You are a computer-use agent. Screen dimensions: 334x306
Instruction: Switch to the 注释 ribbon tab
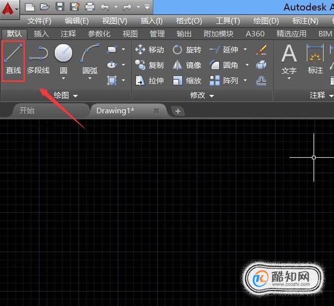(x=68, y=34)
